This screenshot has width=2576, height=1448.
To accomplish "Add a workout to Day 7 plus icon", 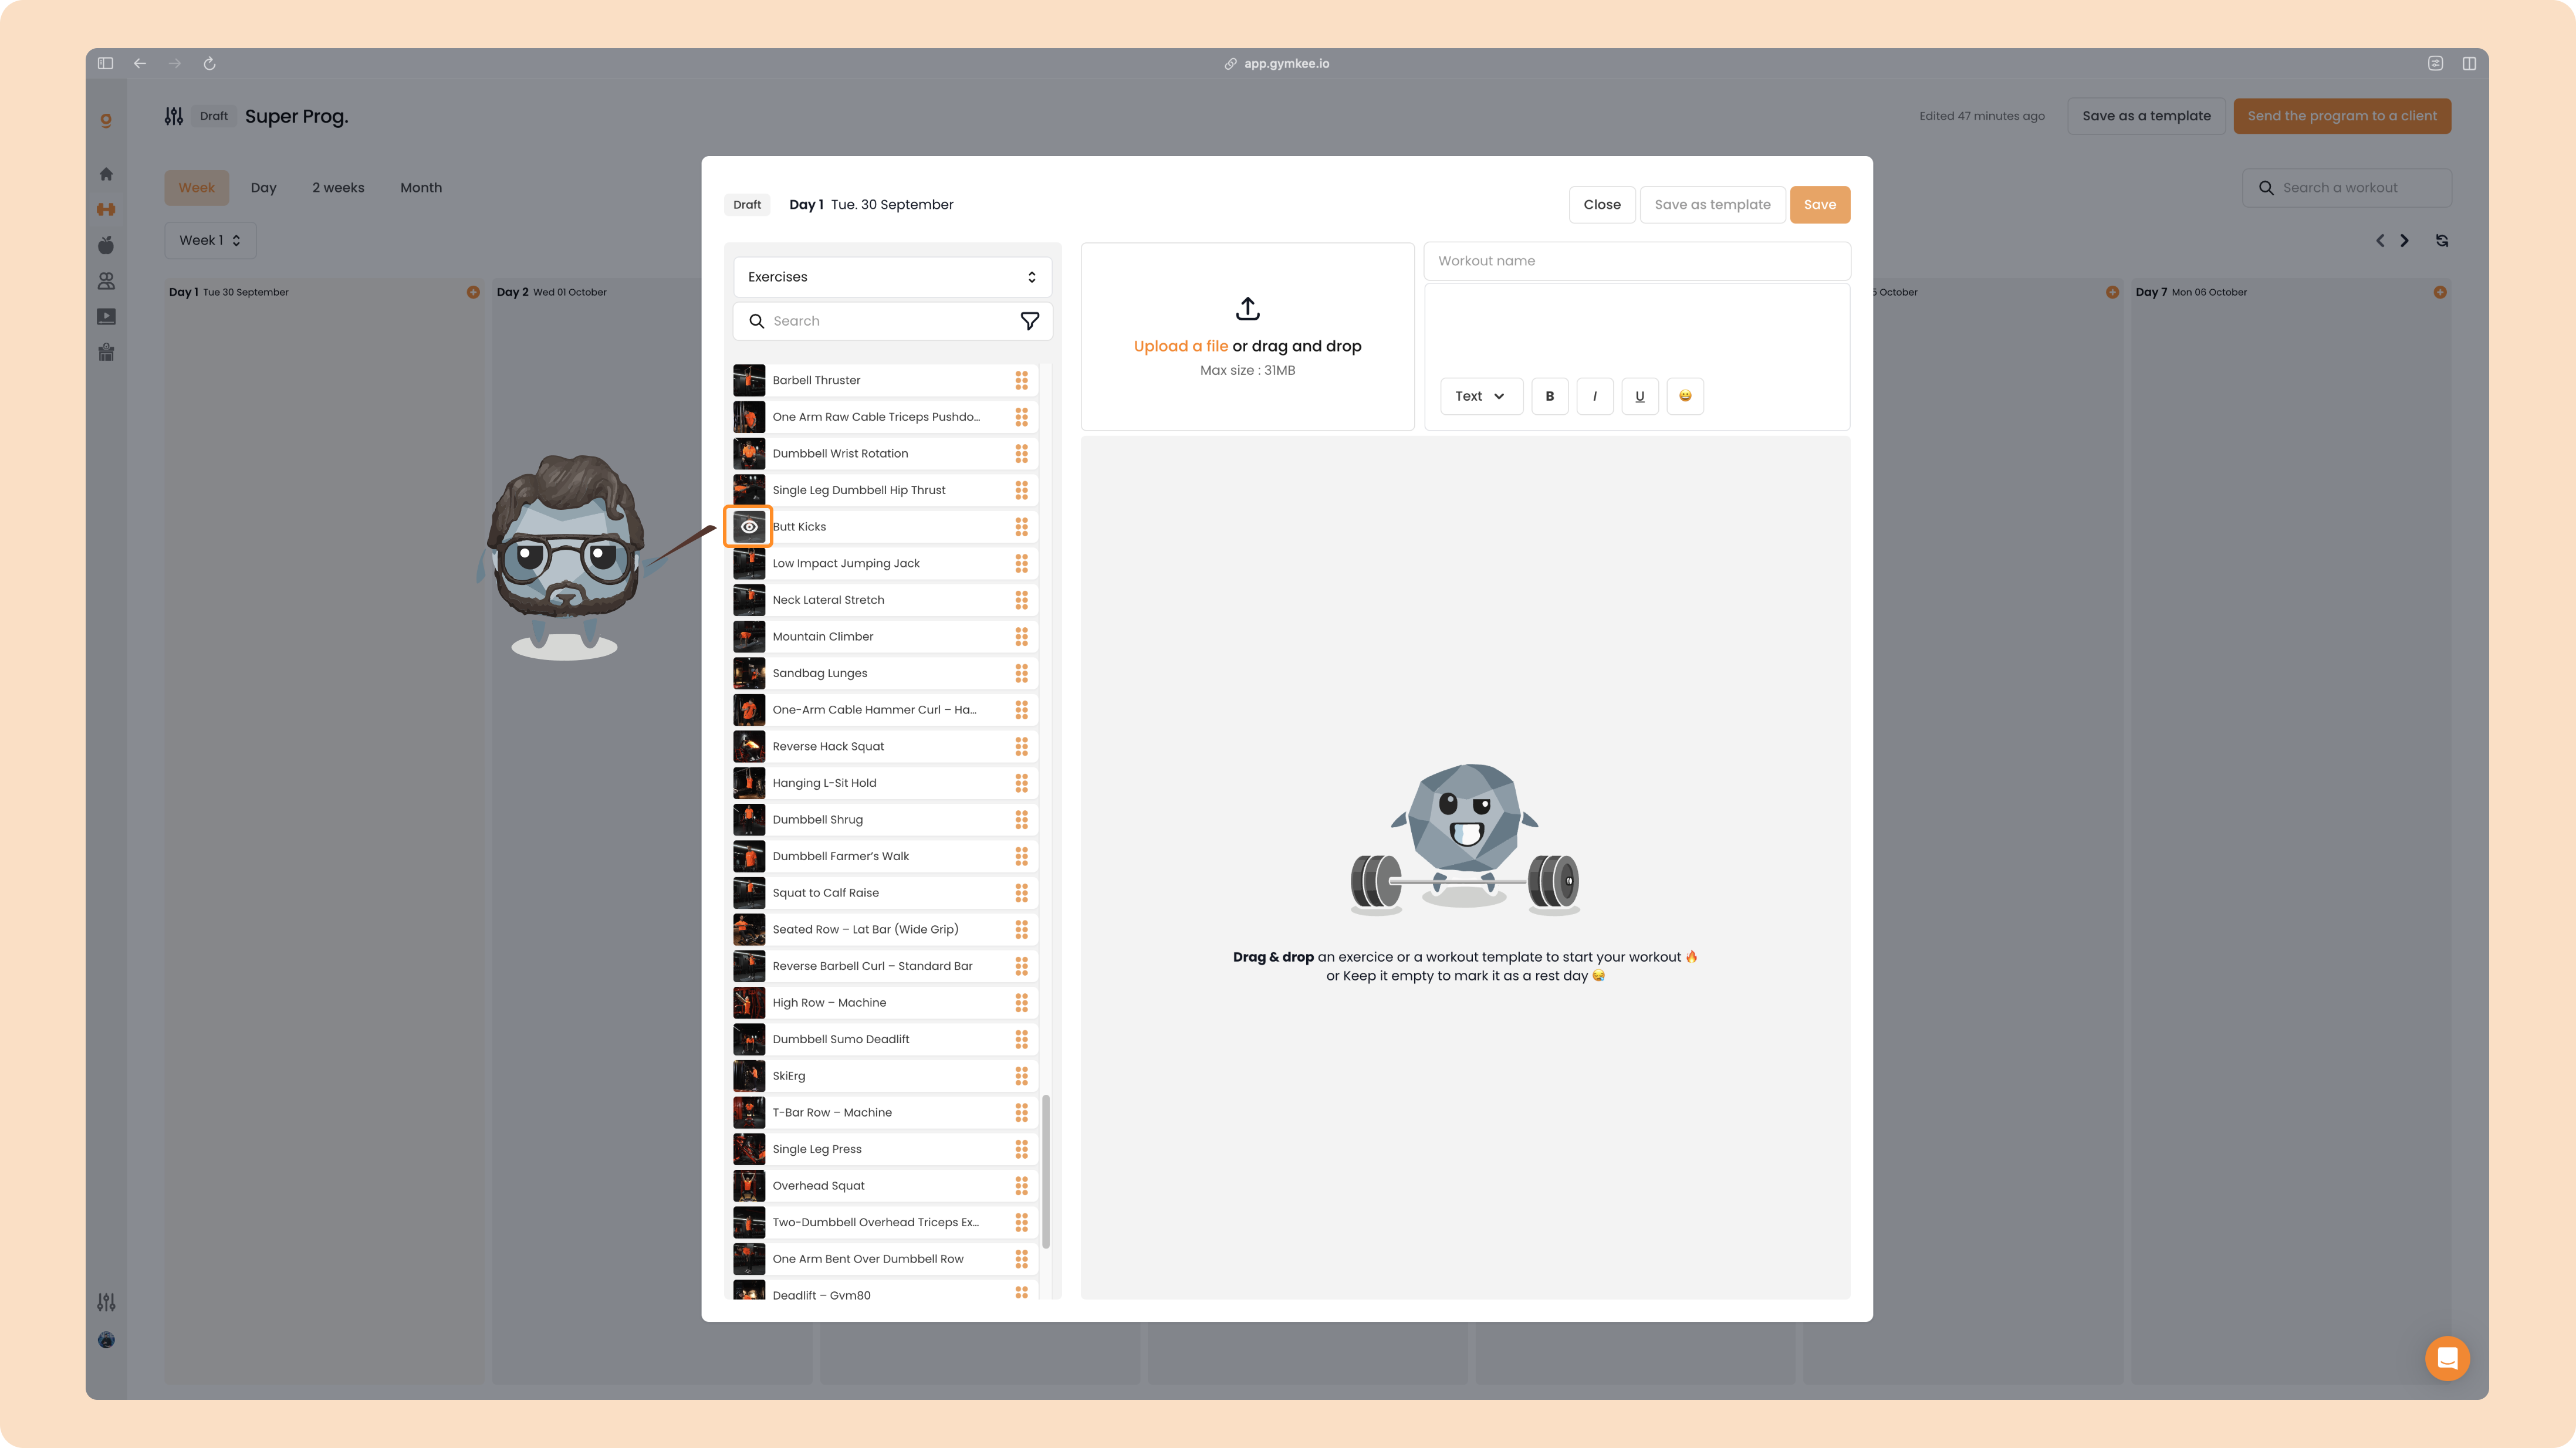I will [x=2440, y=292].
